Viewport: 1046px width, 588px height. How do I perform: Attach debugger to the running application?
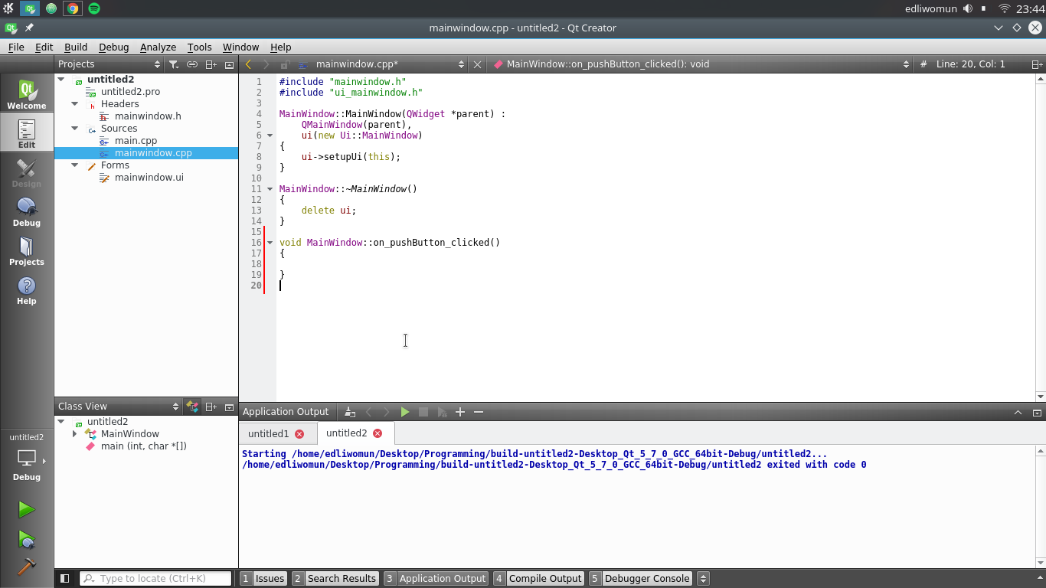coord(442,412)
